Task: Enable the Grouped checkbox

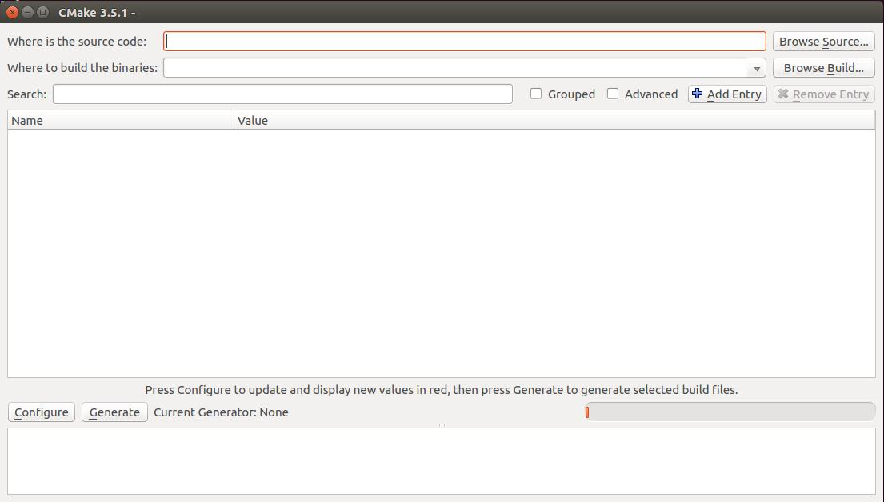Action: coord(535,94)
